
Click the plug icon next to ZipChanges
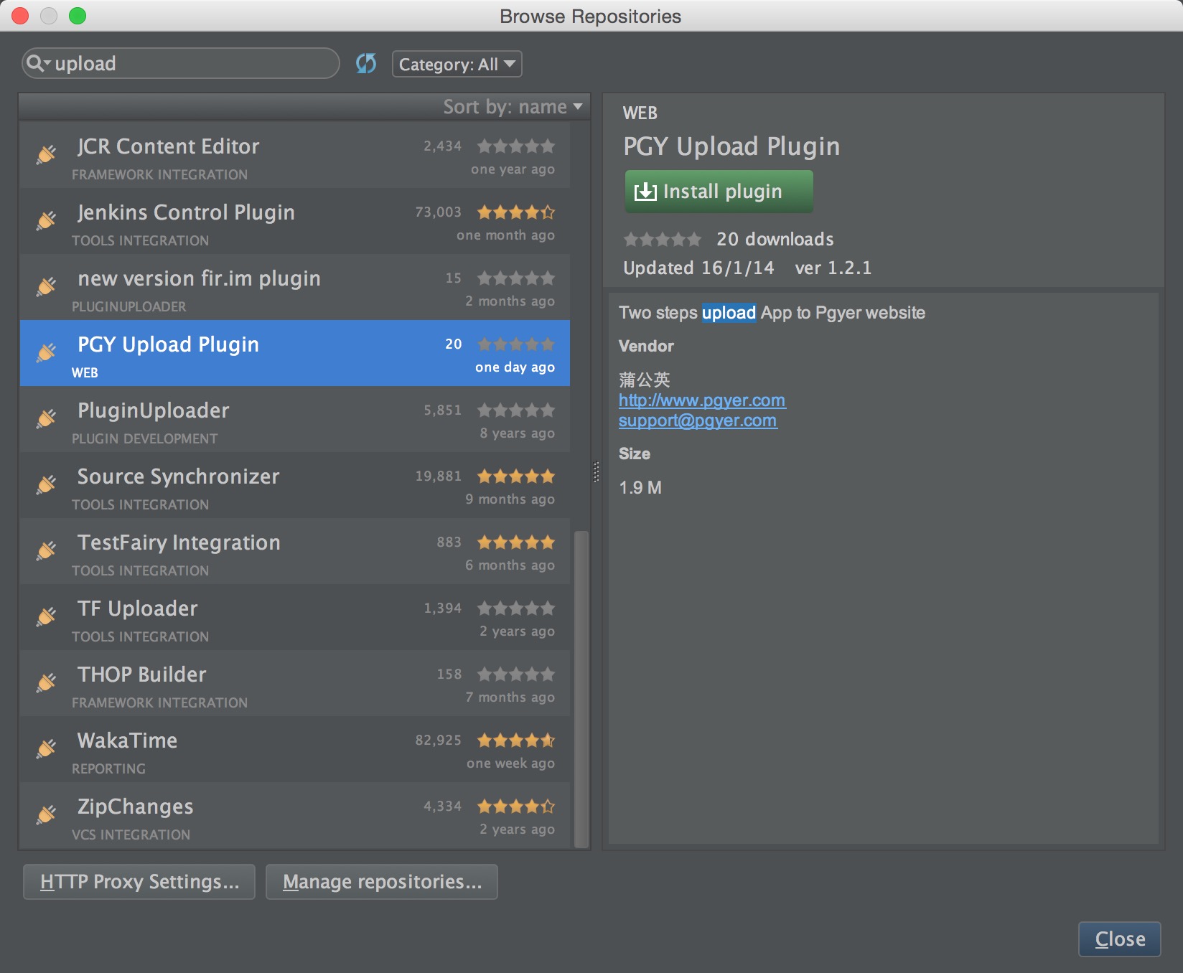(x=47, y=814)
